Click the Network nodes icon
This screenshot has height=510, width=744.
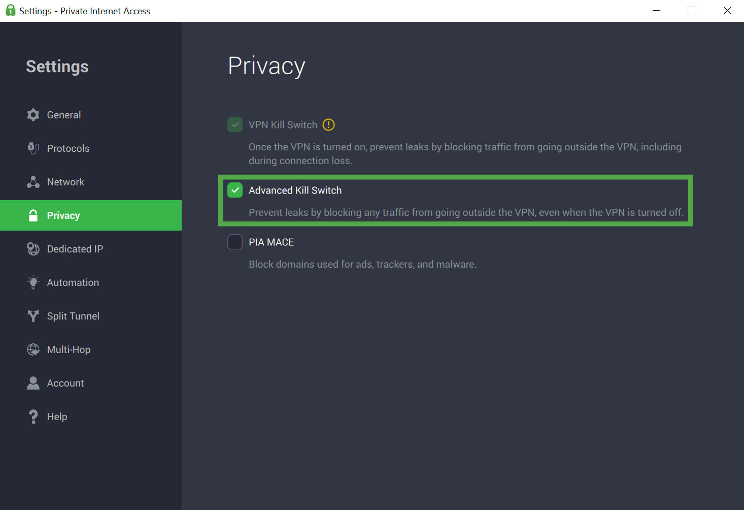[33, 182]
